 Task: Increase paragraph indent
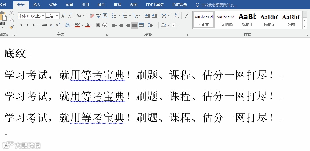155,16
